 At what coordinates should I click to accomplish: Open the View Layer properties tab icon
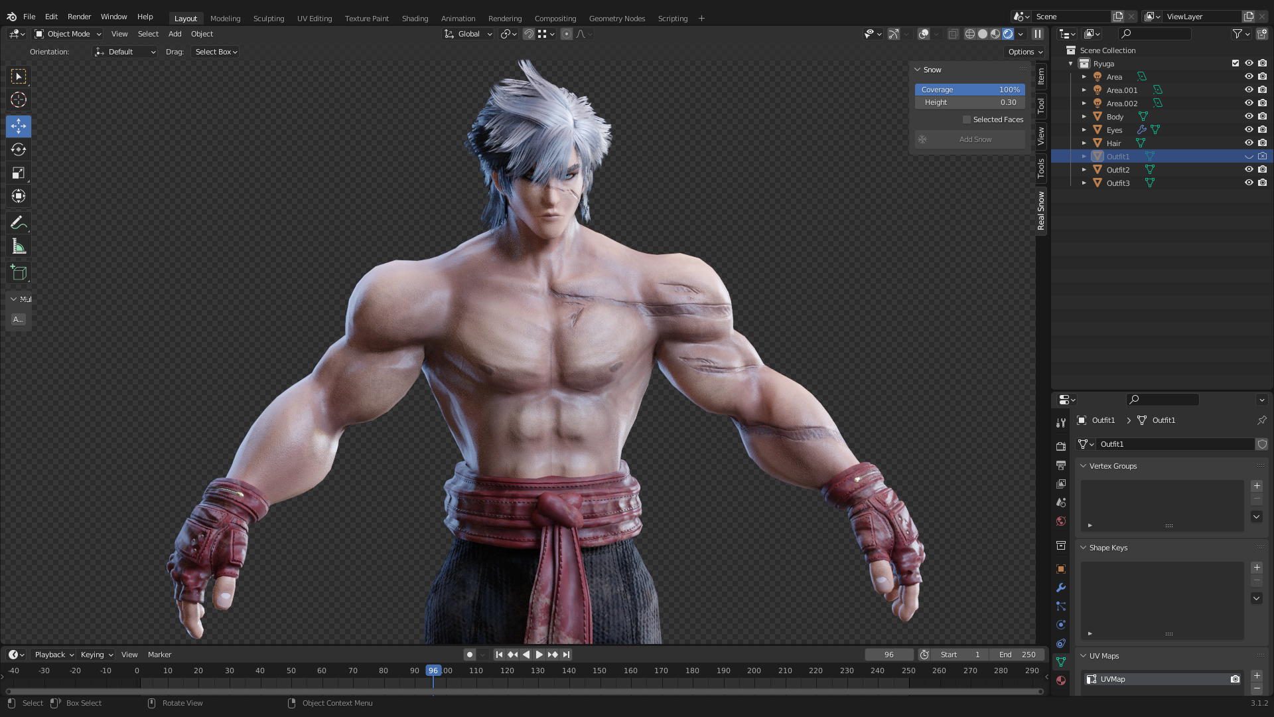tap(1061, 483)
